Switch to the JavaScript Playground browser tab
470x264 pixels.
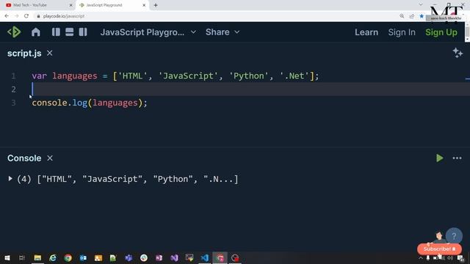[x=112, y=5]
